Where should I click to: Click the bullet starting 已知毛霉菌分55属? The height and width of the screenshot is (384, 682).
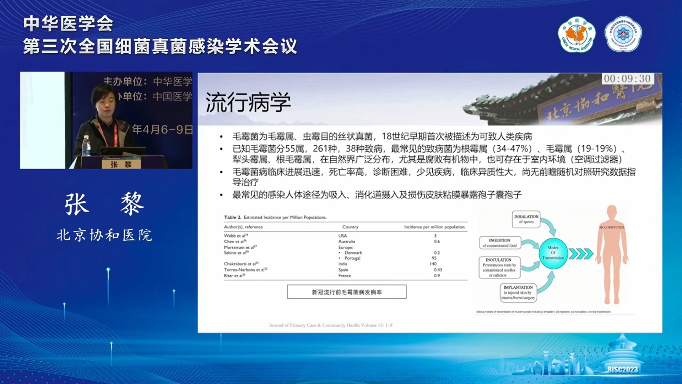point(428,154)
